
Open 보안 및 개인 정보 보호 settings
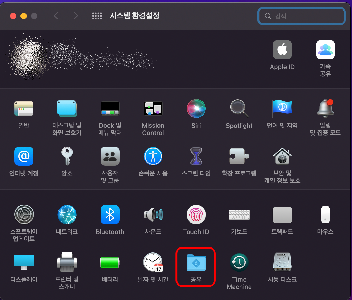[x=282, y=156]
